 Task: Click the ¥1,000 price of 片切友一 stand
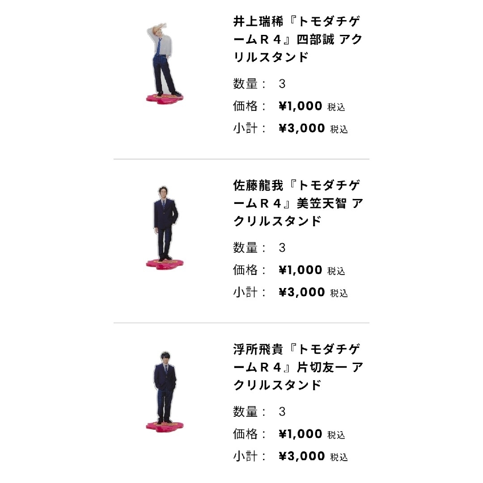tap(301, 434)
